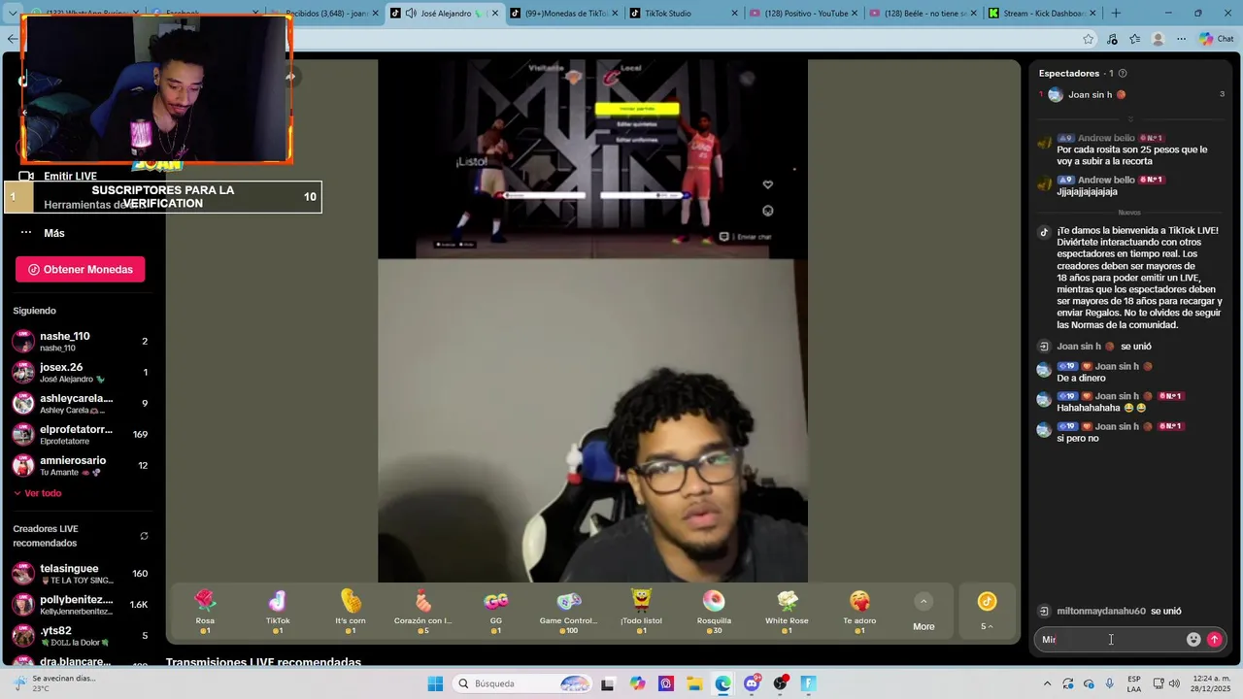Open pollybenitez recommended live

[x=81, y=604]
